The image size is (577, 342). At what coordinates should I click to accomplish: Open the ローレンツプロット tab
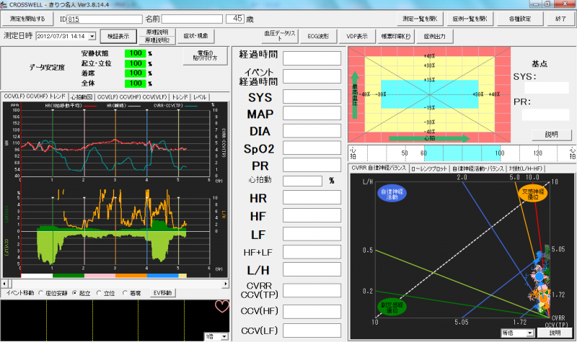[x=429, y=168]
